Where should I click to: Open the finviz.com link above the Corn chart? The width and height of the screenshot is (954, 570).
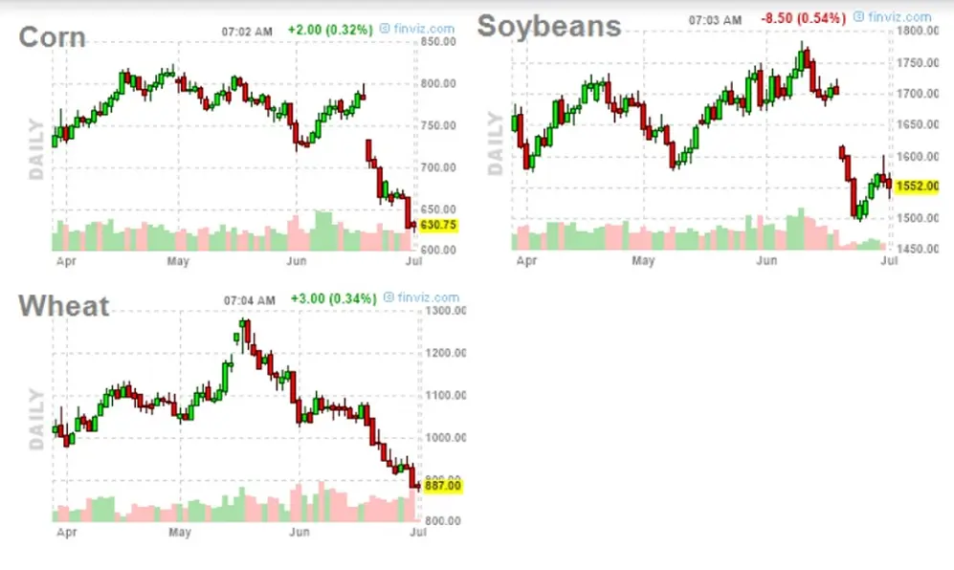point(424,29)
